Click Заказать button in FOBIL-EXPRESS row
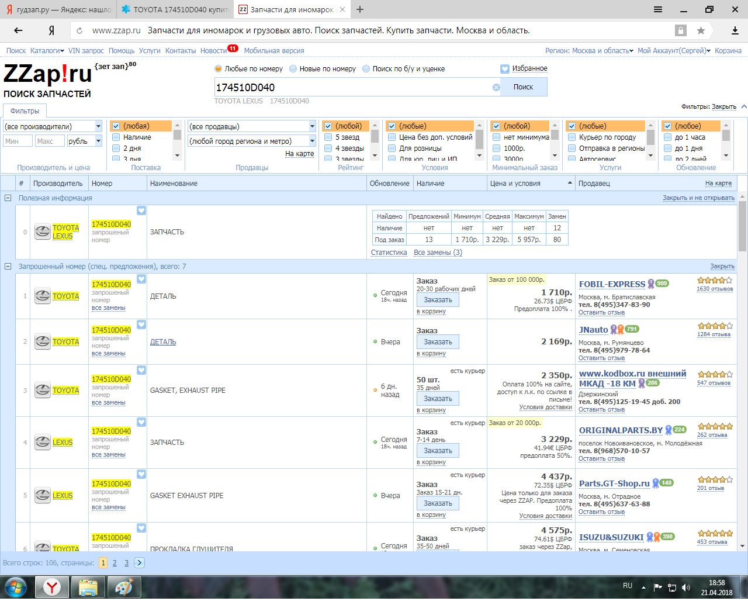Viewport: 748px width, 601px height. tap(438, 300)
